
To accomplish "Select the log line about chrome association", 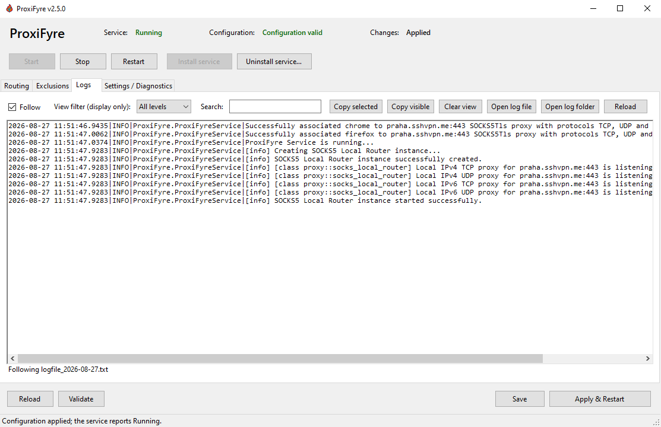I will [330, 126].
